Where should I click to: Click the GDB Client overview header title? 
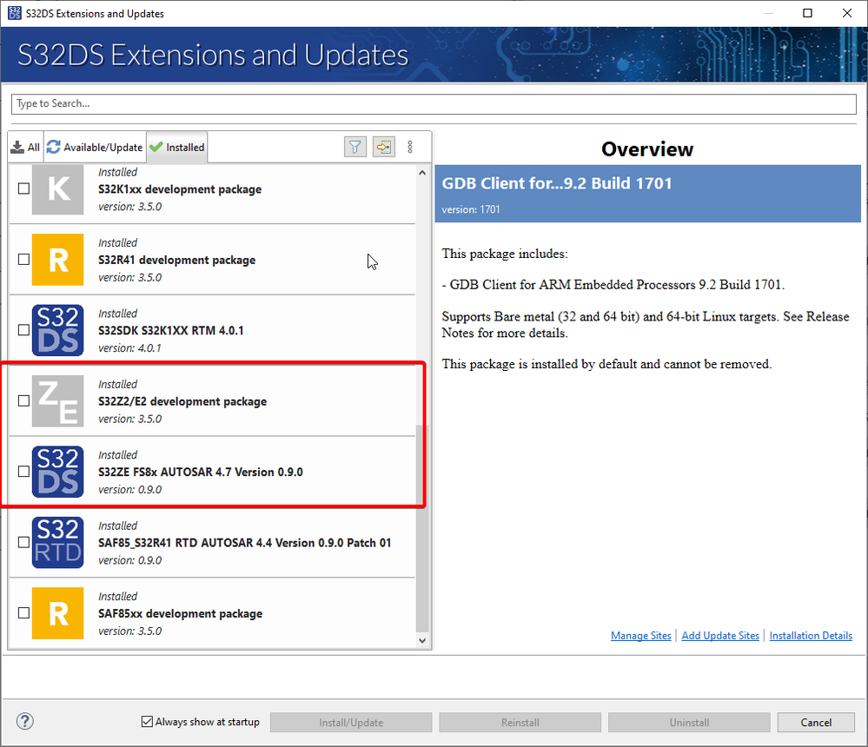[x=557, y=183]
